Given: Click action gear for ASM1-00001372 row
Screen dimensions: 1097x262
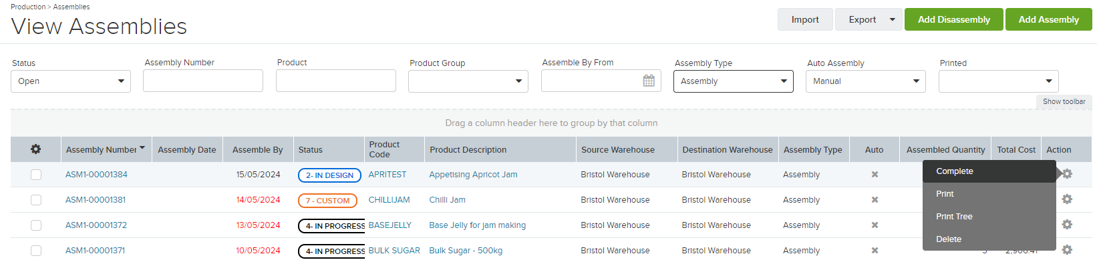Looking at the screenshot, I should tap(1067, 225).
